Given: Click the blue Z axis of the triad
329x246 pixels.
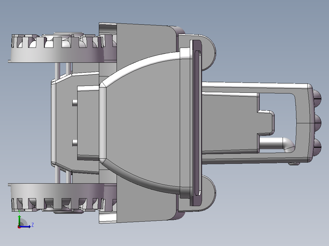Looking at the screenshot, I should [x=26, y=227].
